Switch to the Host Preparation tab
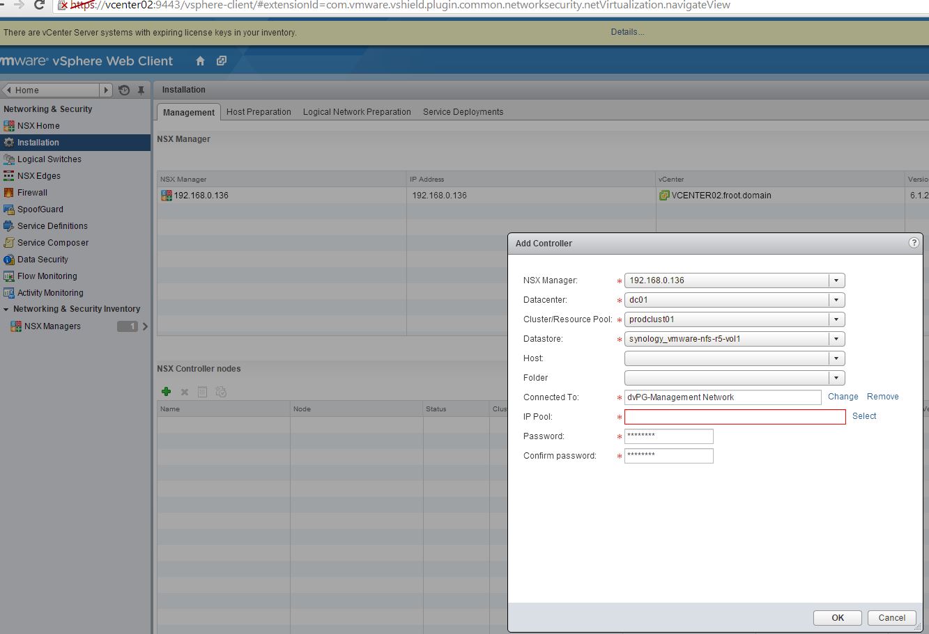Screen dimensions: 929x634 [259, 111]
